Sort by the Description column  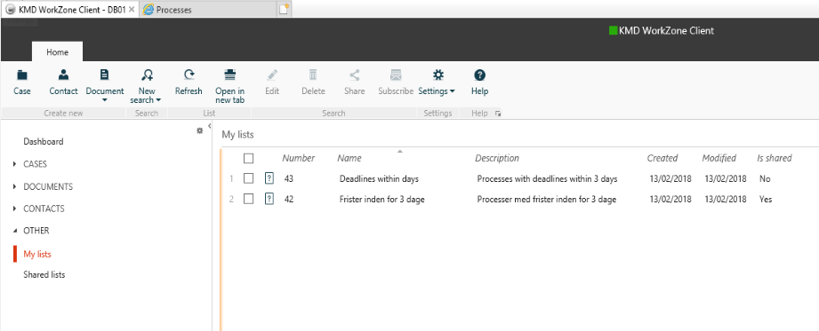497,158
